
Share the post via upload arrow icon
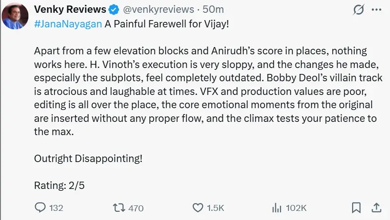[x=376, y=208]
